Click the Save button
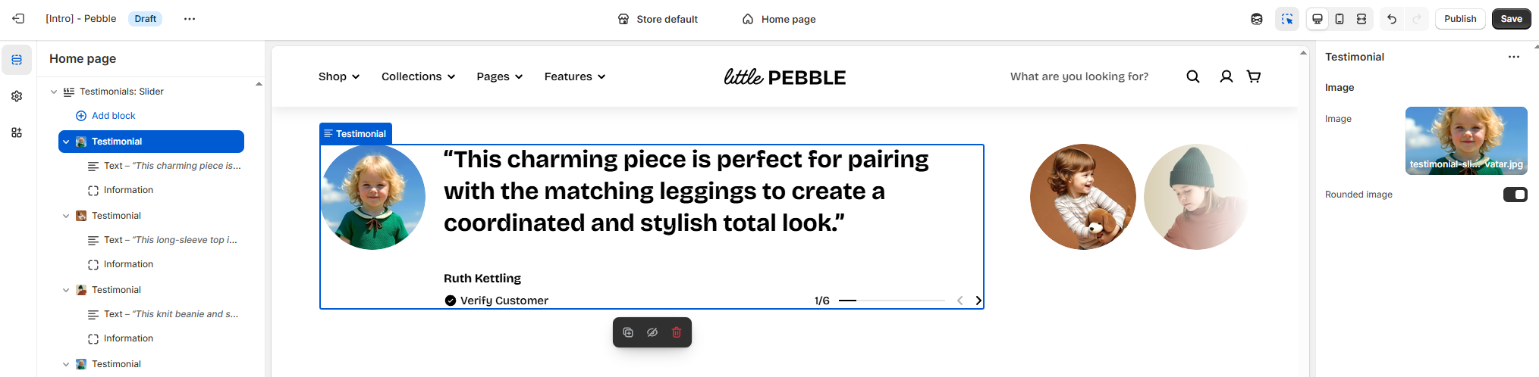 coord(1511,19)
